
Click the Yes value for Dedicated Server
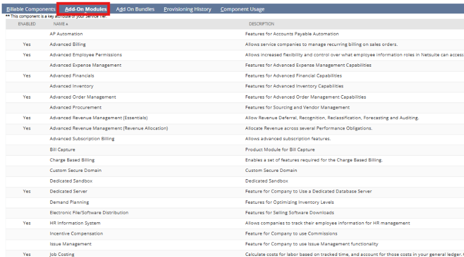[x=26, y=191]
